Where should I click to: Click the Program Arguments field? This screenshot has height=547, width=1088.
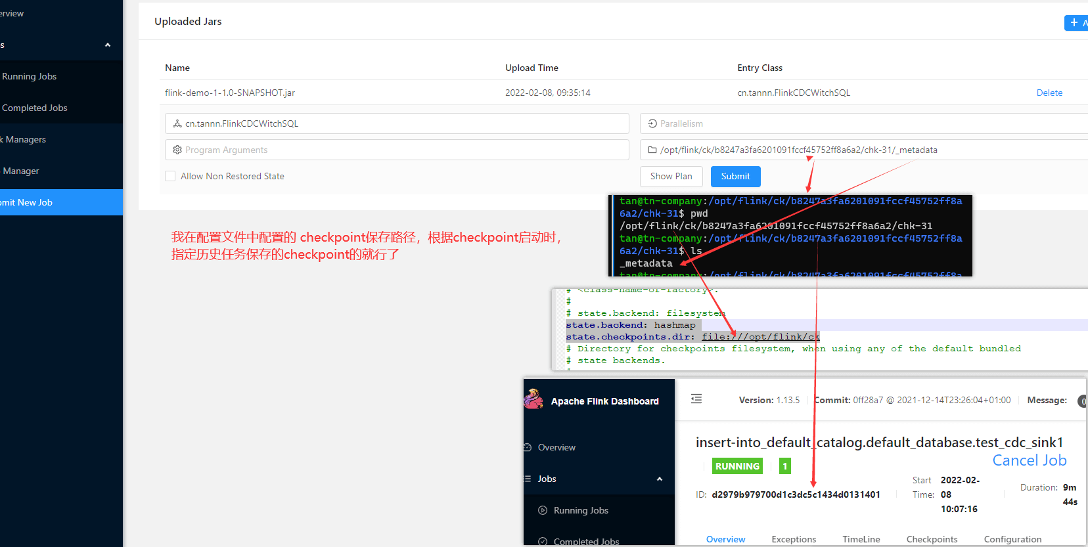[x=397, y=150]
